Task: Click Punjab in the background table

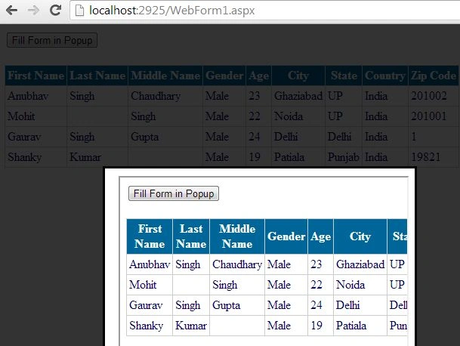Action: [x=343, y=157]
